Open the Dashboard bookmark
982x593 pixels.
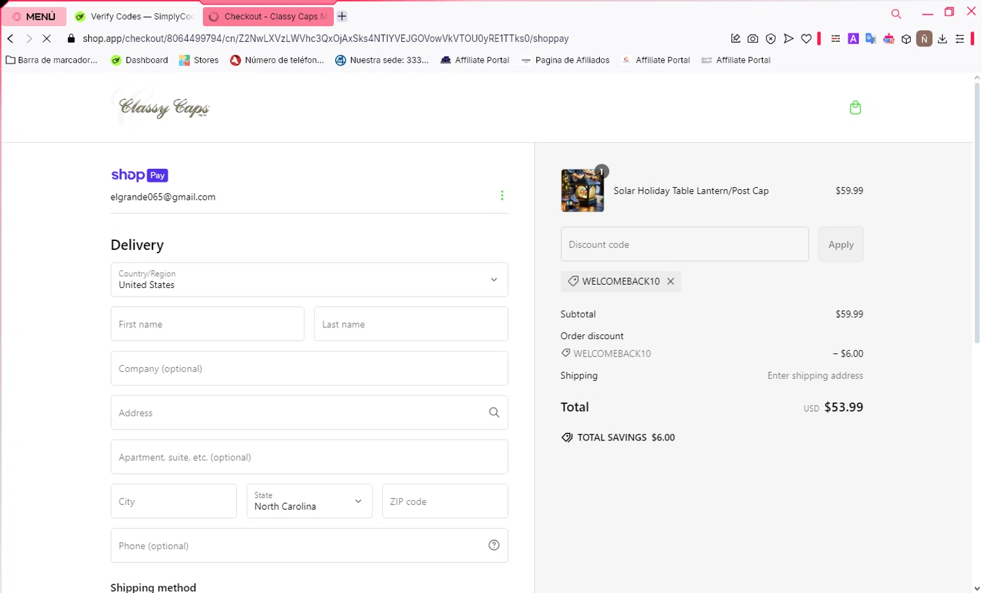pos(139,60)
